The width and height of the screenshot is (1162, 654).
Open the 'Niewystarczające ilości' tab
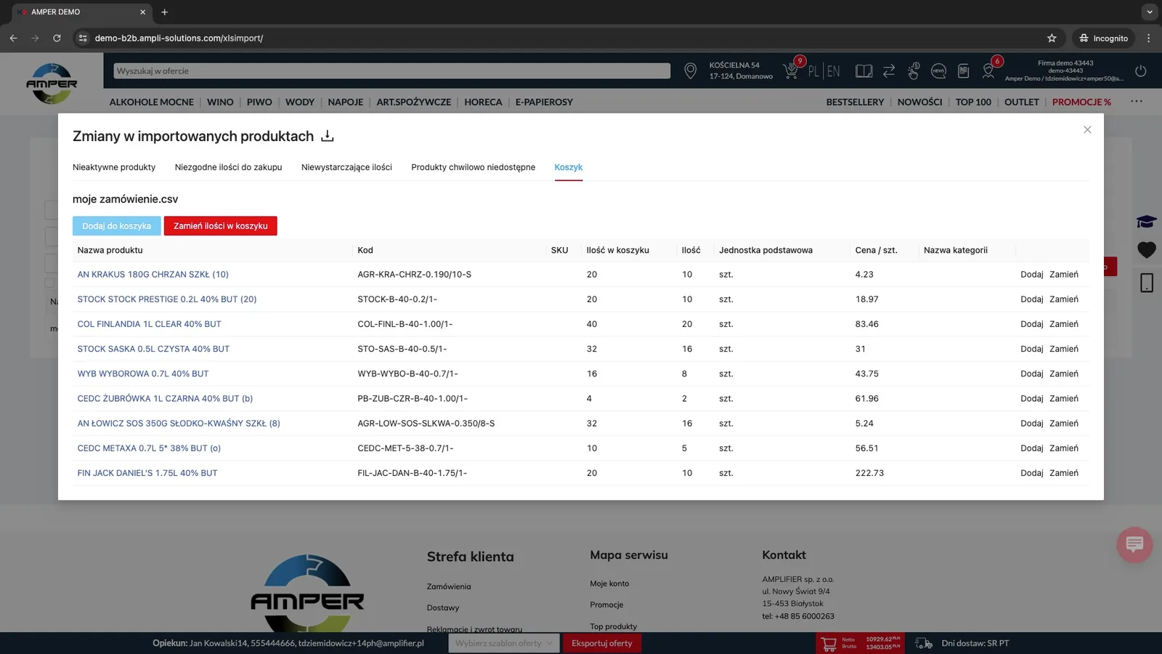pos(346,167)
